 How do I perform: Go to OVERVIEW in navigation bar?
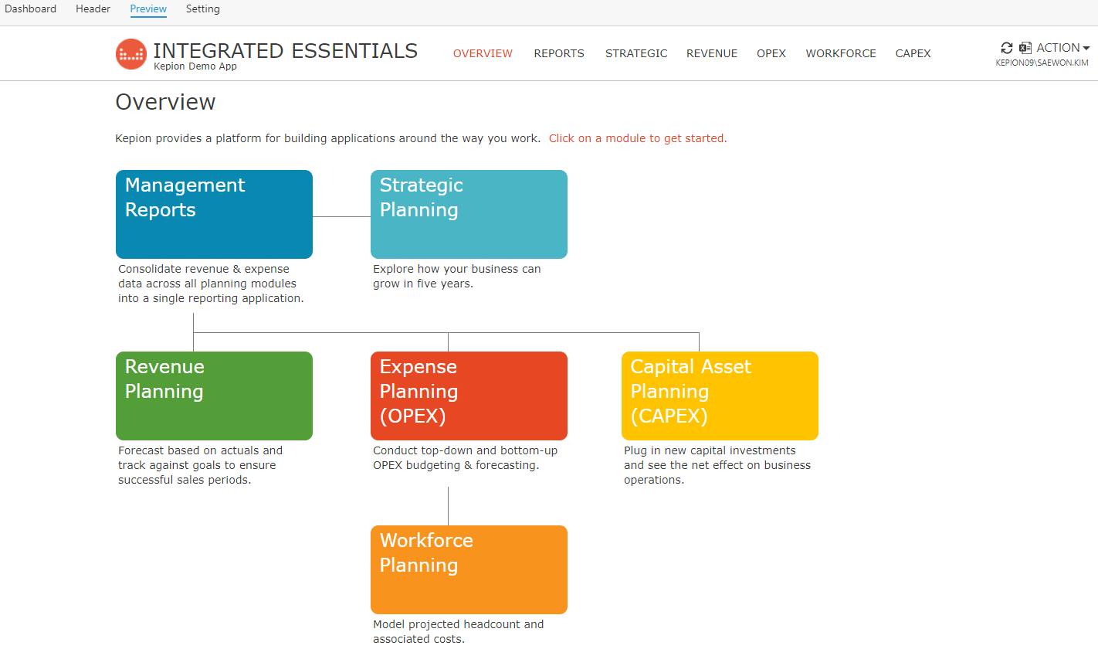pyautogui.click(x=483, y=53)
